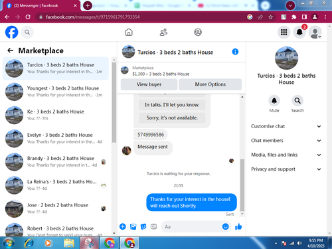332x249 pixels.
Task: Open the Chrome three-dot menu
Action: (x=325, y=17)
